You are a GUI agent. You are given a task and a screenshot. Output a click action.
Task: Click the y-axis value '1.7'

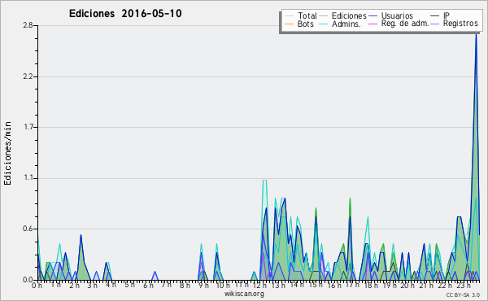[28, 127]
